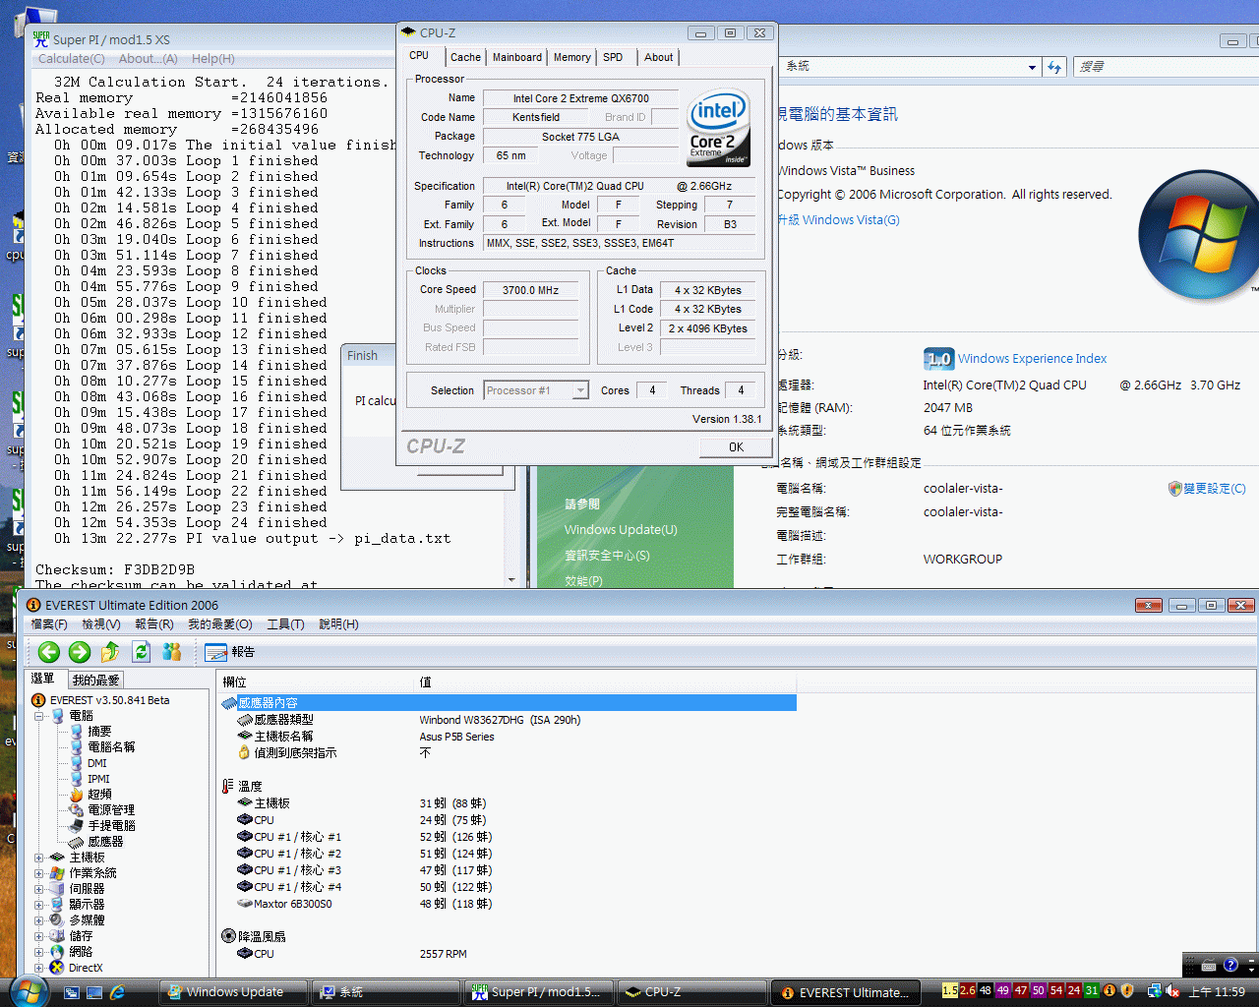Switch to the Mainboard tab in CPU-Z
The height and width of the screenshot is (1007, 1259).
pyautogui.click(x=517, y=57)
